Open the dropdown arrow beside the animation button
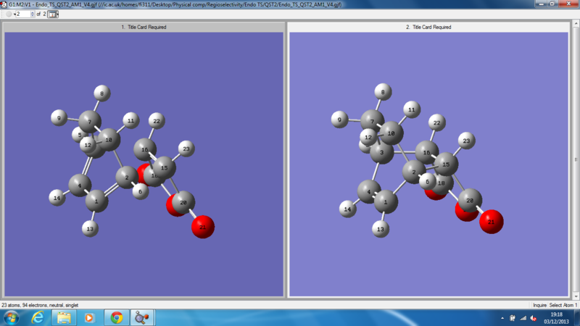This screenshot has height=326, width=580. (14, 14)
